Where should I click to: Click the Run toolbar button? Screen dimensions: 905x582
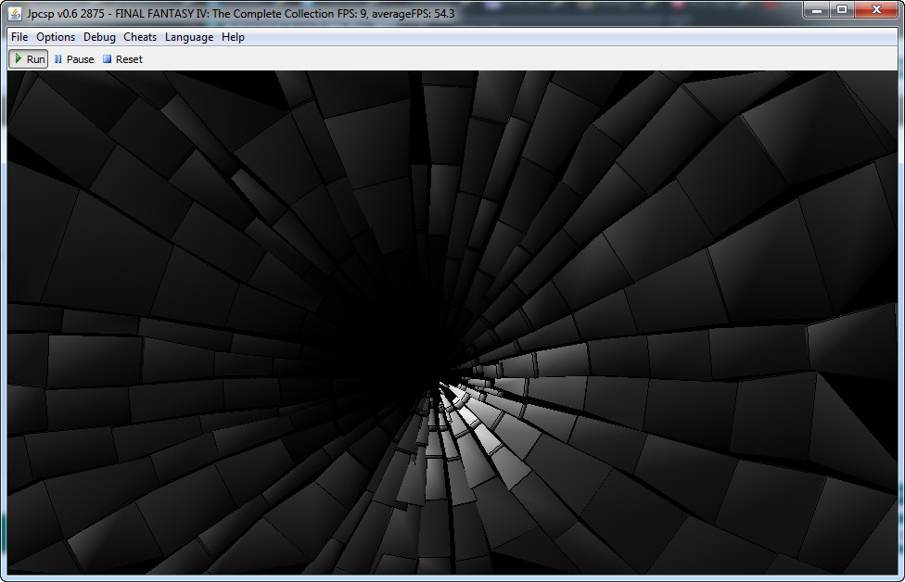(28, 58)
